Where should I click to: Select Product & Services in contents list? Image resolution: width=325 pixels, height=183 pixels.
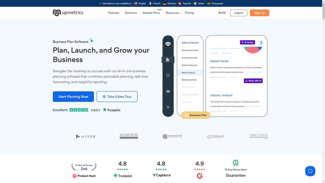[189, 65]
